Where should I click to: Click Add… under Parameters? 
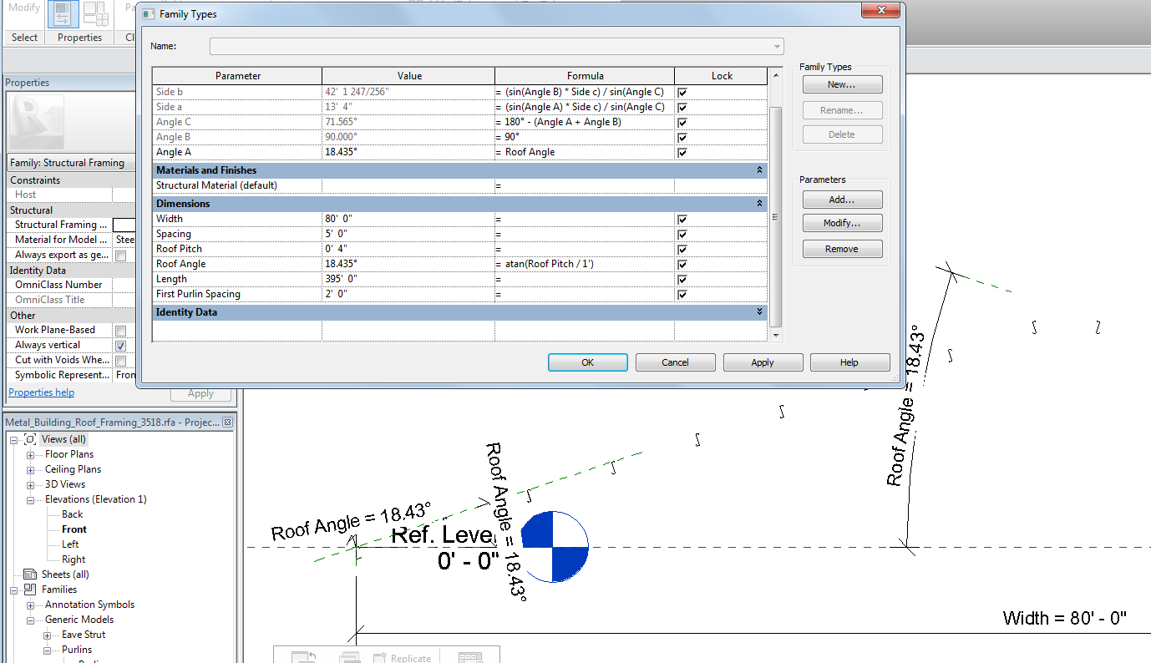click(x=841, y=200)
